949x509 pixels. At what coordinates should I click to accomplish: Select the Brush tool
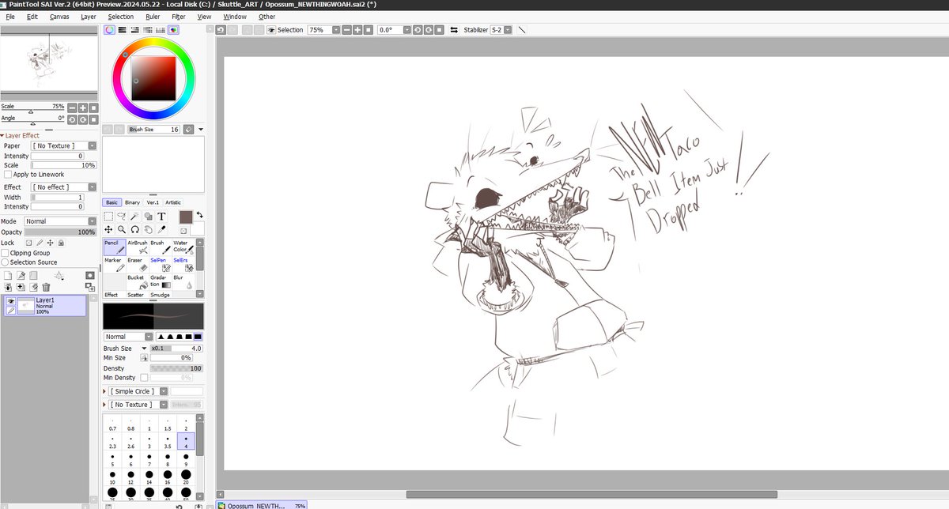160,247
